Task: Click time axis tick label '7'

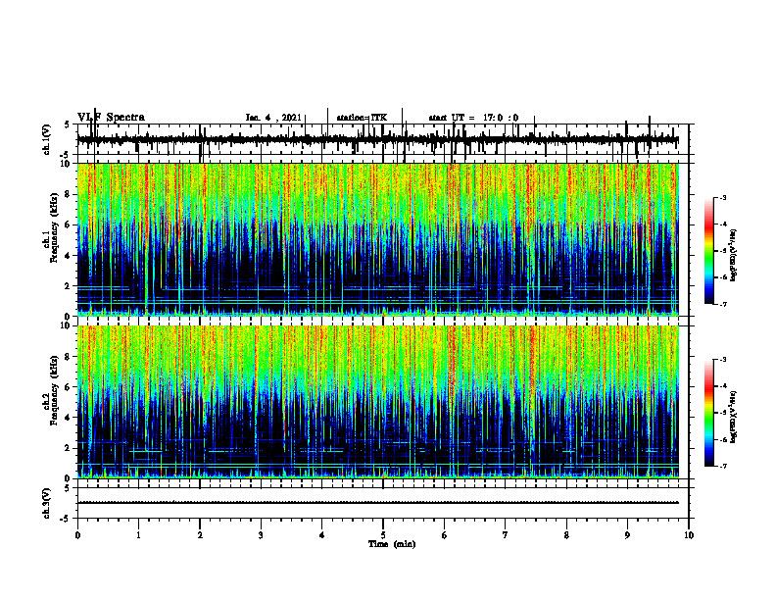Action: (506, 535)
